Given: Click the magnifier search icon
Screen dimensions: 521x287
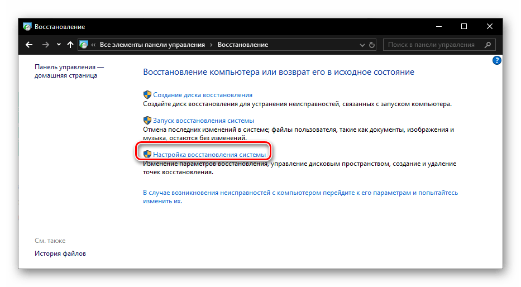Looking at the screenshot, I should [487, 45].
